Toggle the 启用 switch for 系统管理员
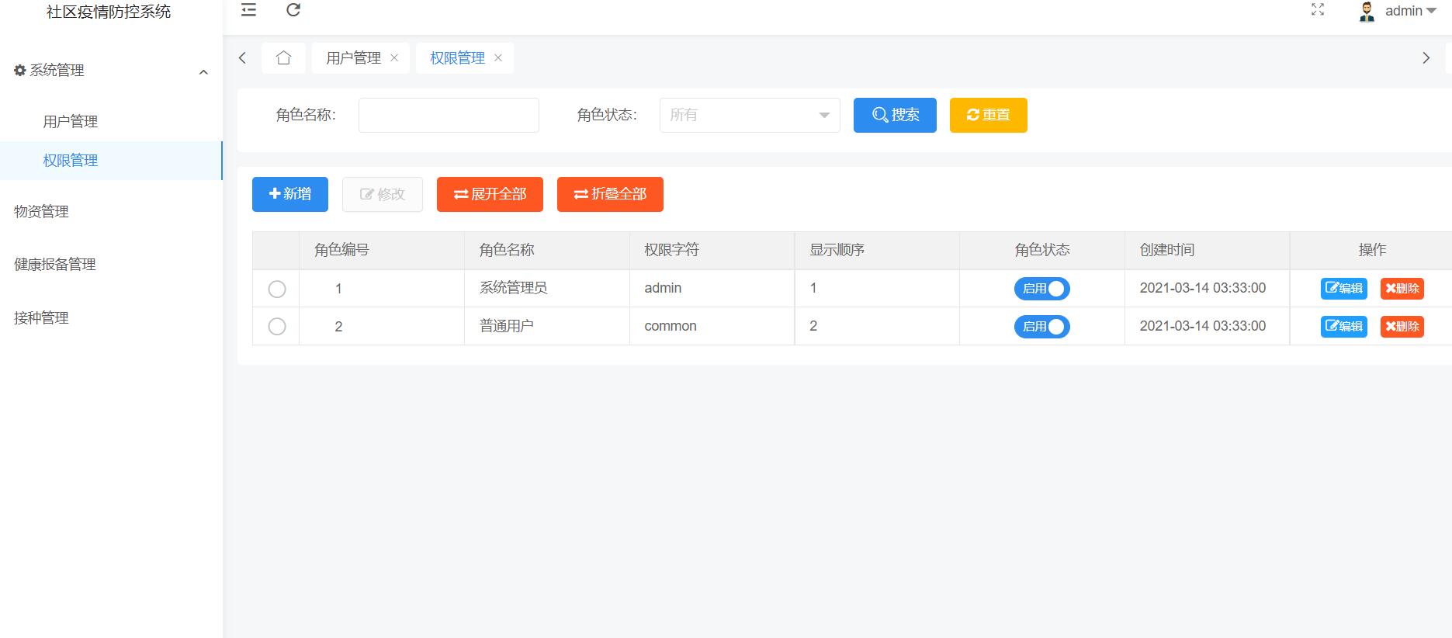The height and width of the screenshot is (638, 1452). coord(1041,289)
